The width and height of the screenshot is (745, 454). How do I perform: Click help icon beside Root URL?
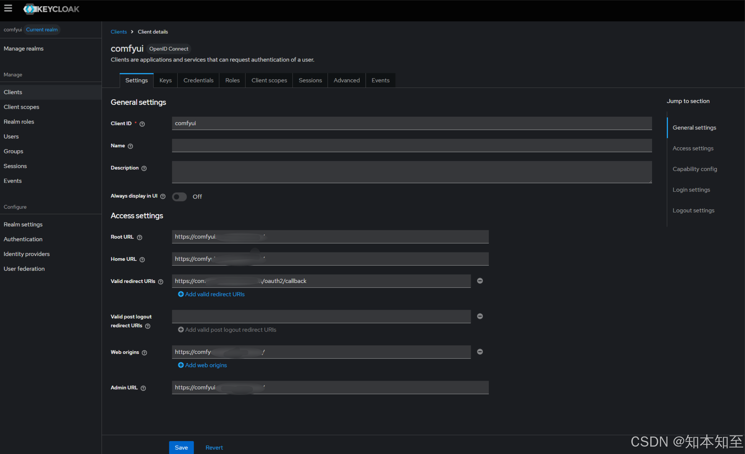coord(139,237)
